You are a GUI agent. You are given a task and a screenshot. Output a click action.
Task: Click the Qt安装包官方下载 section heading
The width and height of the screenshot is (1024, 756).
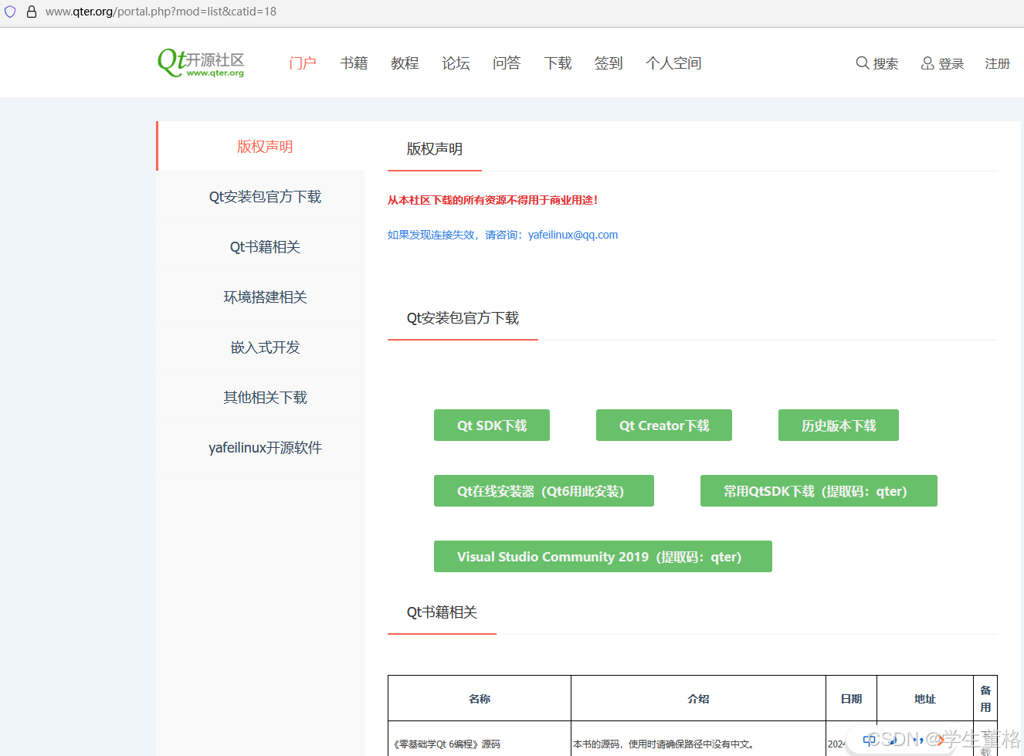click(x=463, y=318)
